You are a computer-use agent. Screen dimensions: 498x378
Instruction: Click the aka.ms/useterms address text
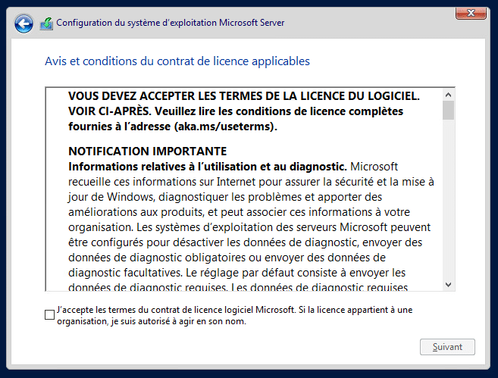pos(226,126)
